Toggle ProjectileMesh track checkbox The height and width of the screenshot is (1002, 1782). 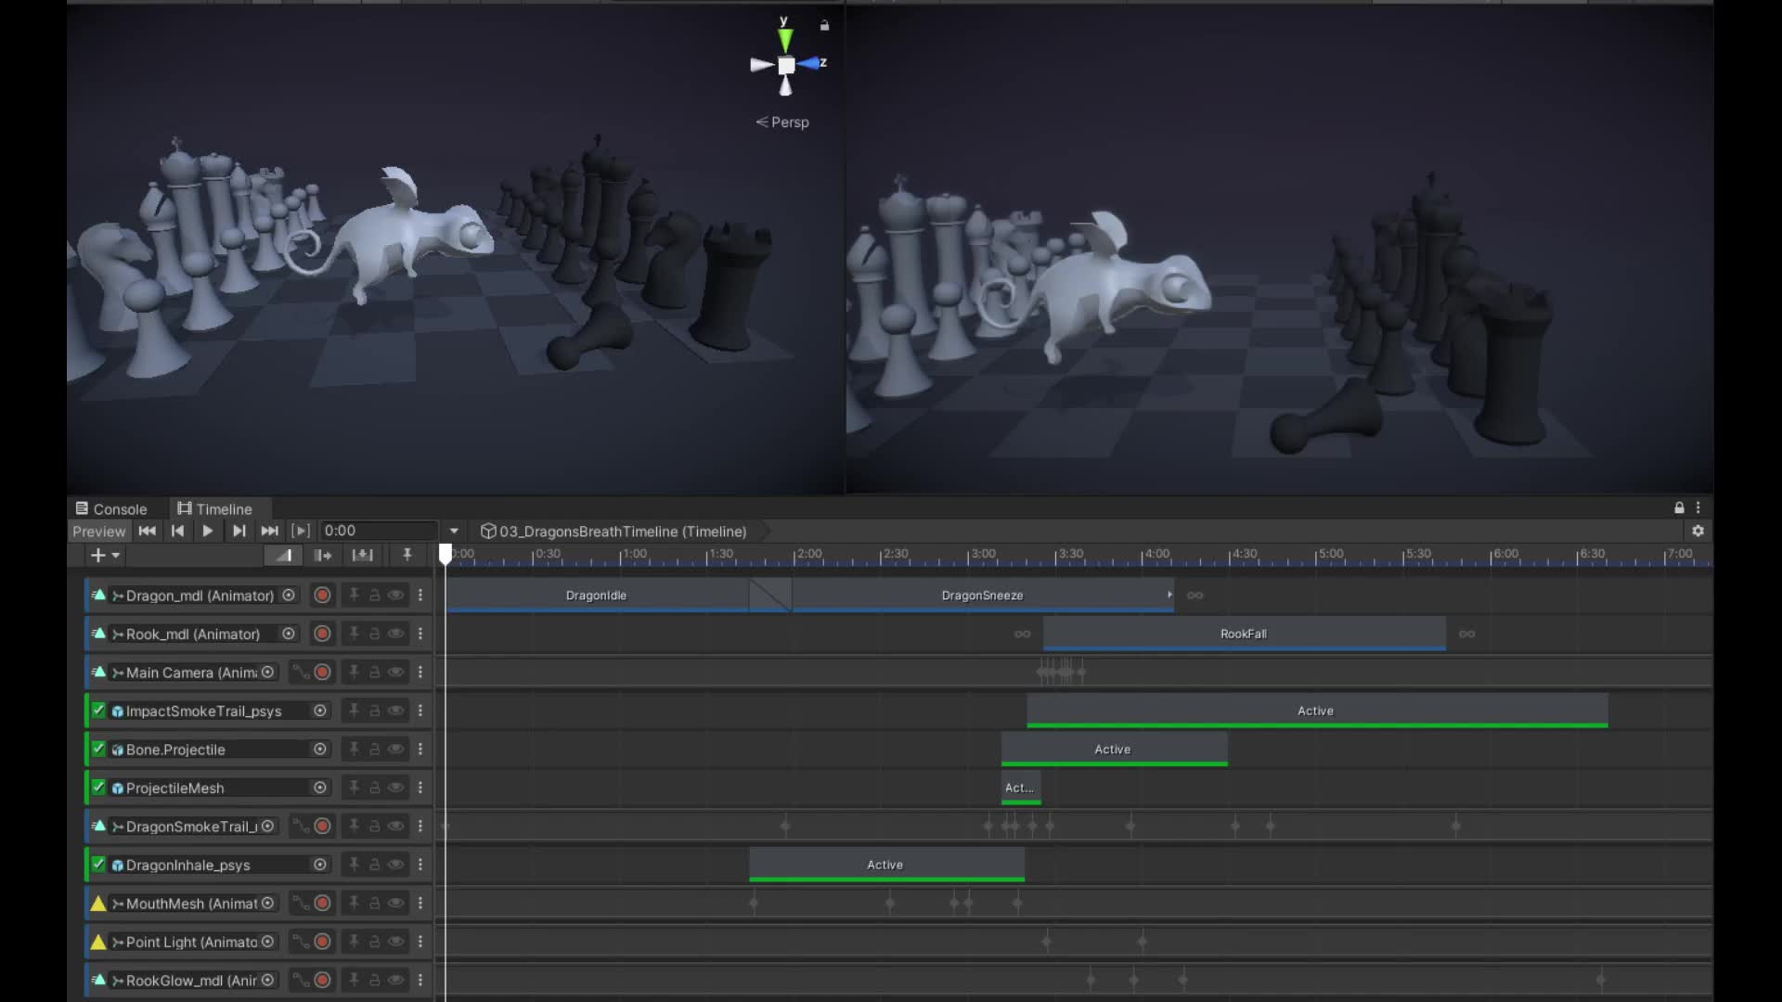(98, 787)
